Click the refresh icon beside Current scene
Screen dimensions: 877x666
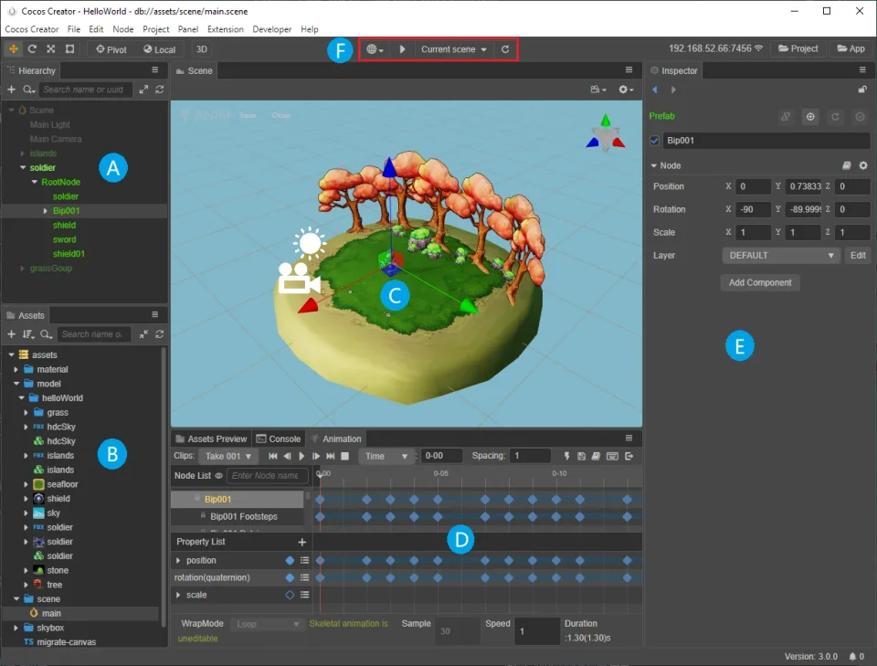pyautogui.click(x=507, y=50)
